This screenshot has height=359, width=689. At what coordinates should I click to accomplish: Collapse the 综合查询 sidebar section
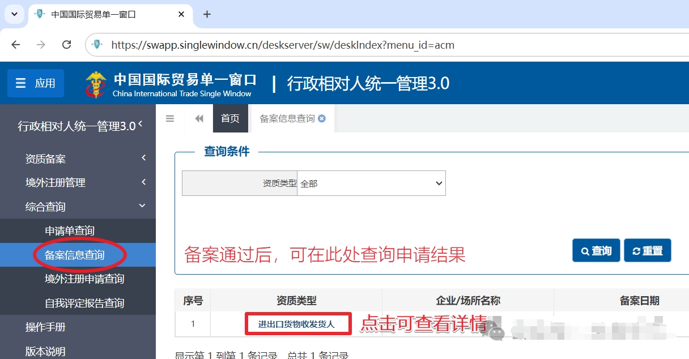[x=85, y=207]
